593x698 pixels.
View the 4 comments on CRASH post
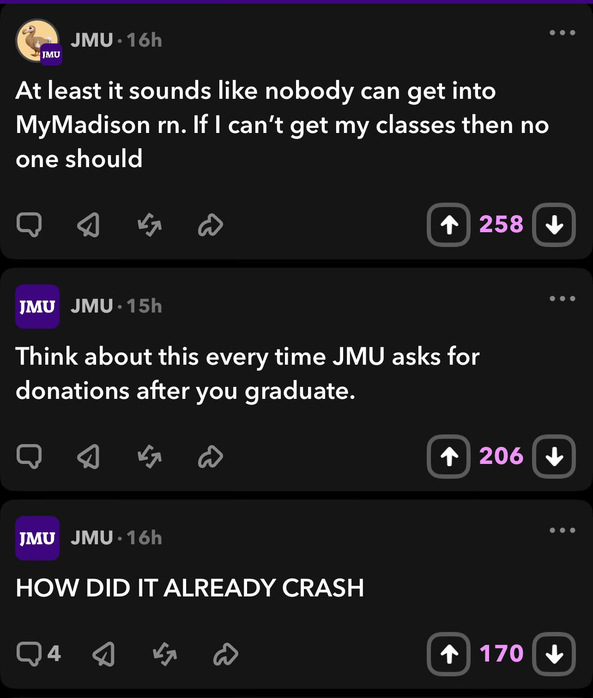38,654
